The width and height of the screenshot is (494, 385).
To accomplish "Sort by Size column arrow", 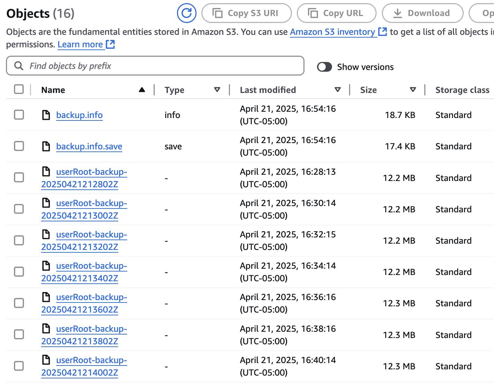I will click(x=413, y=90).
